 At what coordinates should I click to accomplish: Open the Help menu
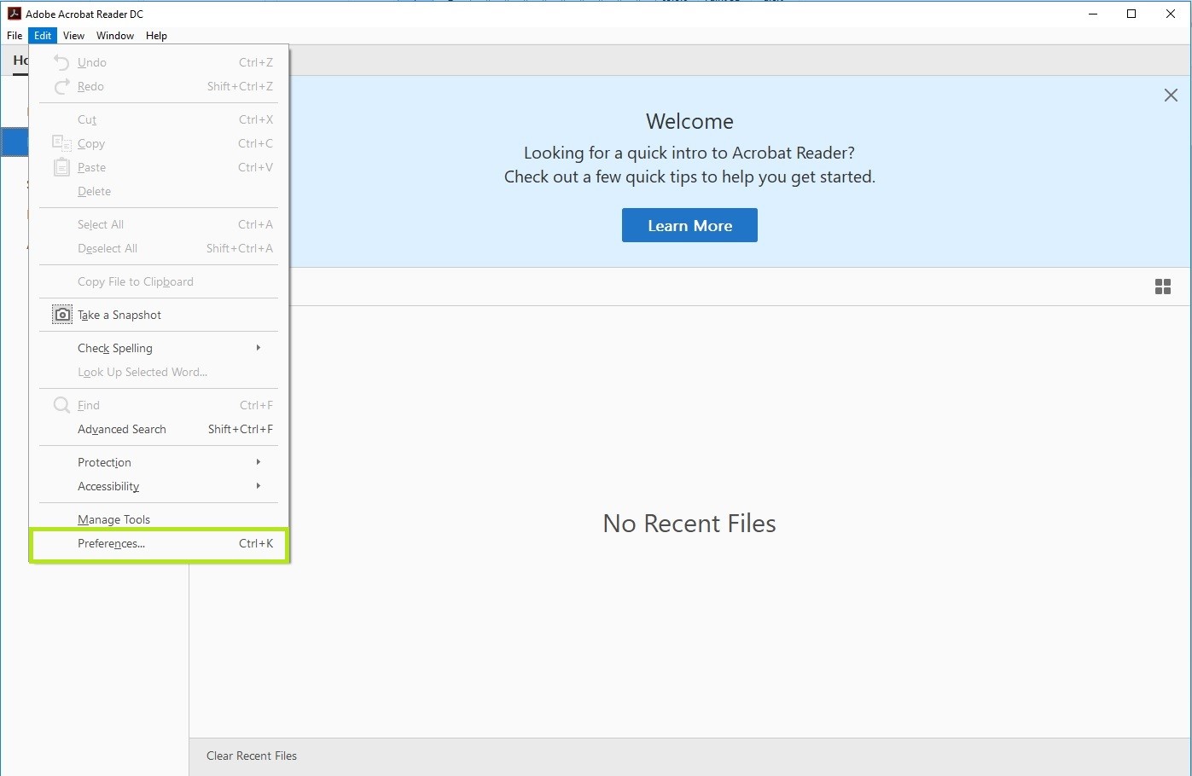156,36
